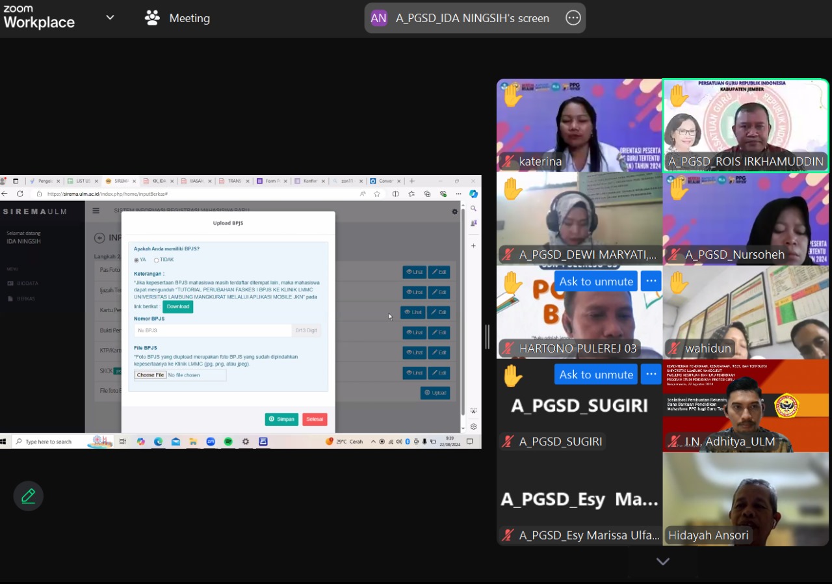Click Choose File for the BPJS photo
The width and height of the screenshot is (832, 584).
[150, 375]
